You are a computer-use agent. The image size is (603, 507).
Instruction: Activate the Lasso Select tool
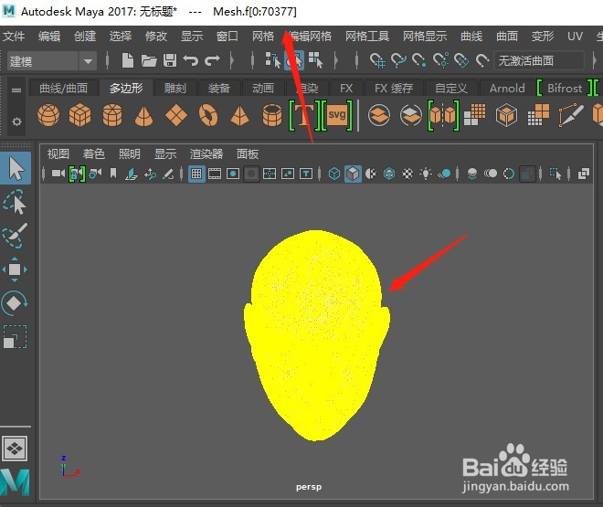coord(15,202)
